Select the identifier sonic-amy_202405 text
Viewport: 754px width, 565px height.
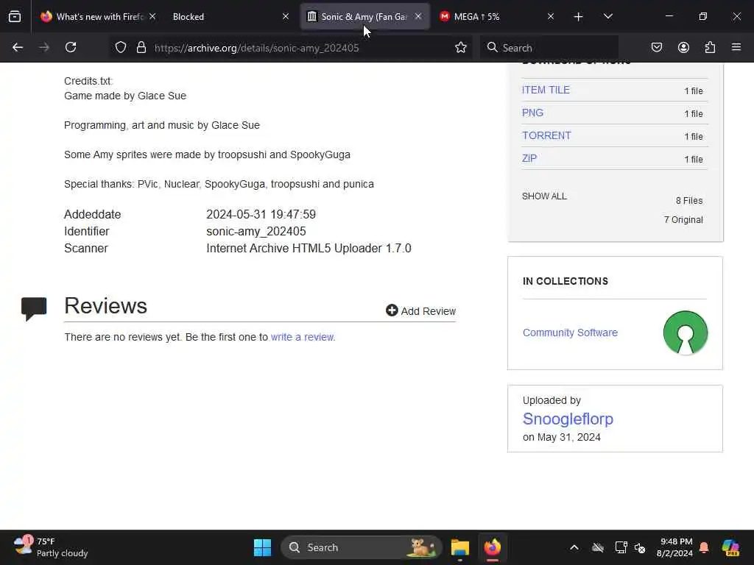pyautogui.click(x=256, y=231)
